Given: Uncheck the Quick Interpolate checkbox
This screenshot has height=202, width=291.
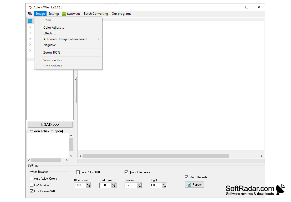Looking at the screenshot, I should point(126,172).
